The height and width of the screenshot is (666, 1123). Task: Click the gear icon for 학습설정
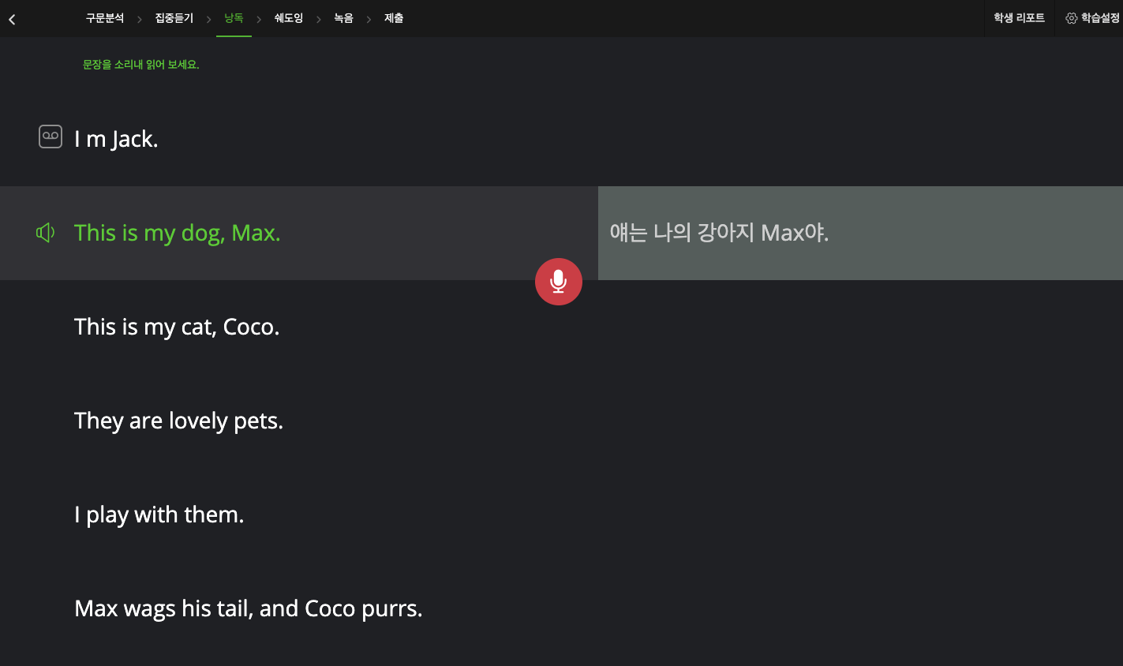tap(1071, 18)
